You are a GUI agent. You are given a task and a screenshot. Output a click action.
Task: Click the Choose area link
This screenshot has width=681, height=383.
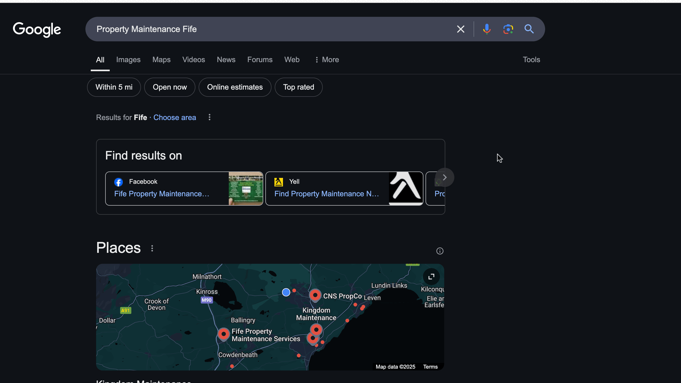pos(175,118)
